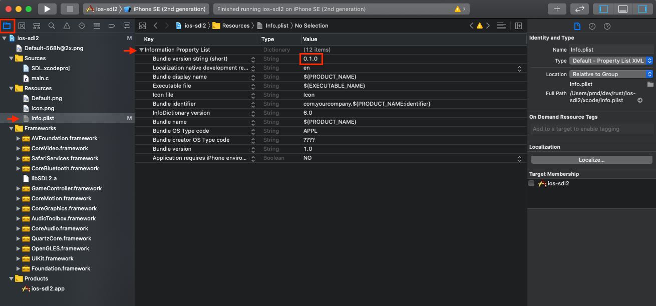Collapse Information Property List disclosure triangle

[x=142, y=50]
